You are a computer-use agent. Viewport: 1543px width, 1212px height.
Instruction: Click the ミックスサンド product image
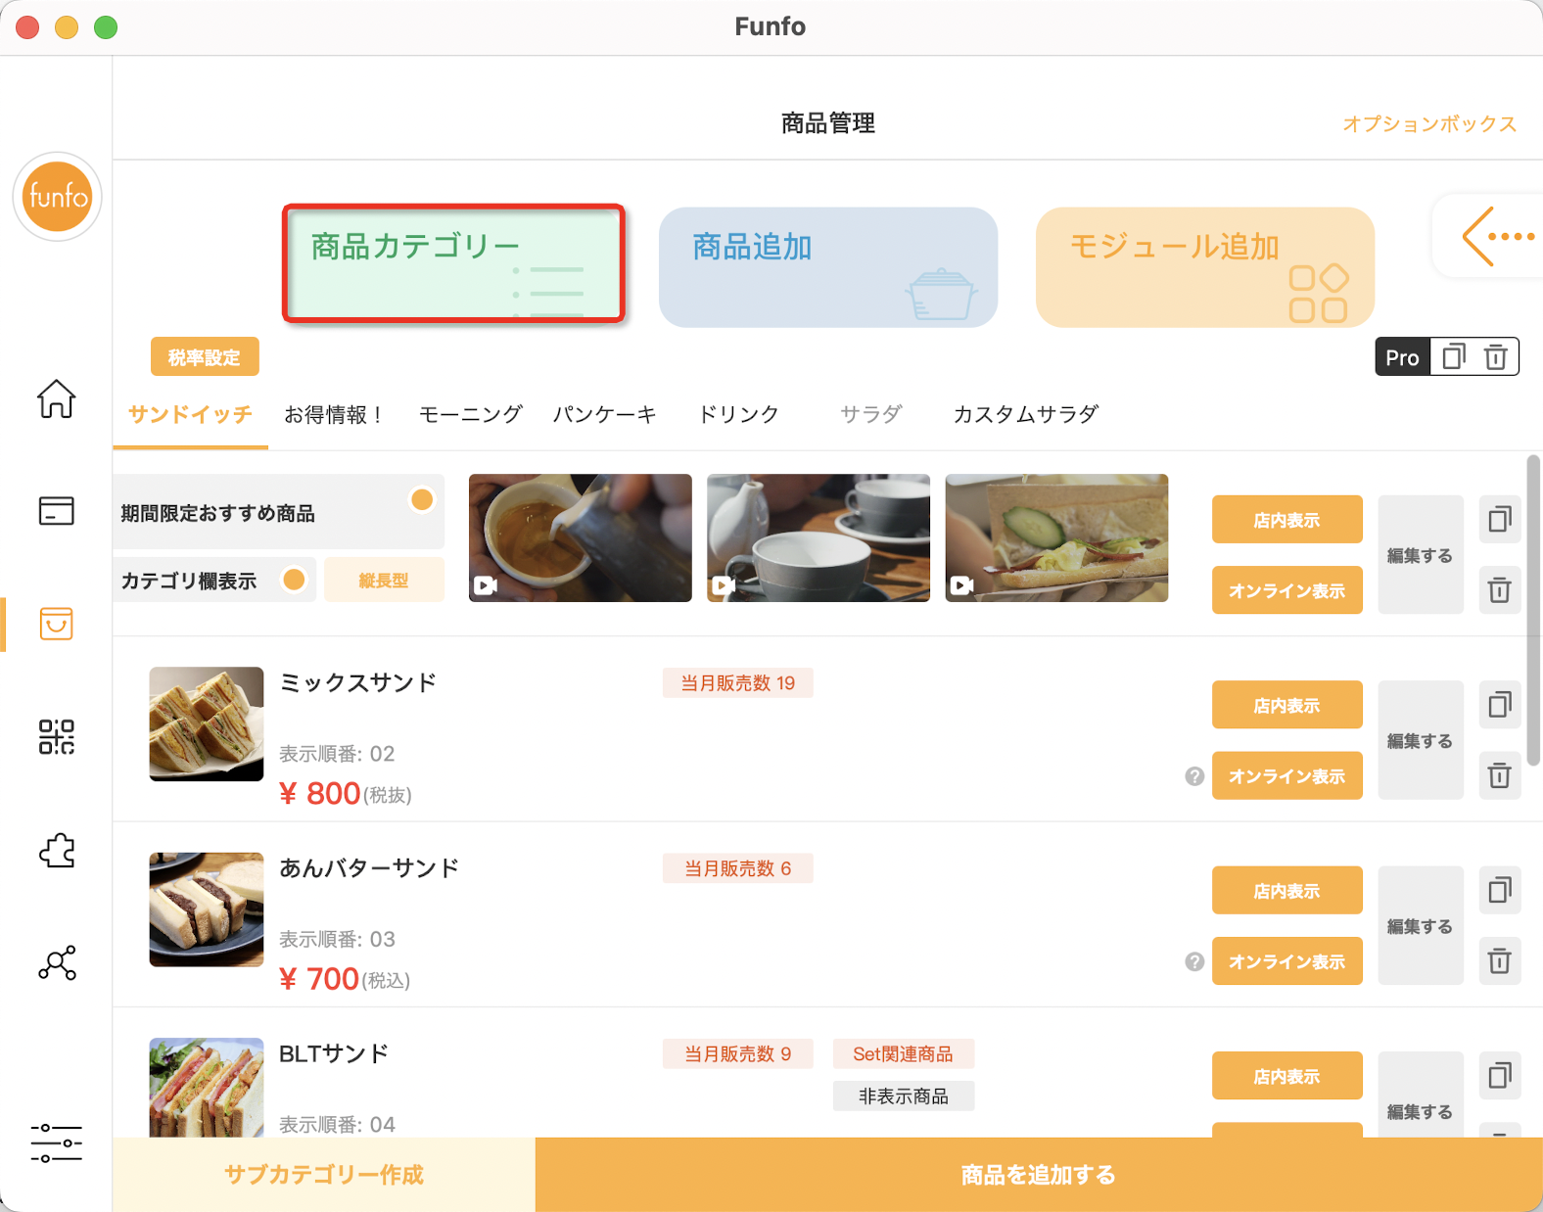pyautogui.click(x=207, y=723)
